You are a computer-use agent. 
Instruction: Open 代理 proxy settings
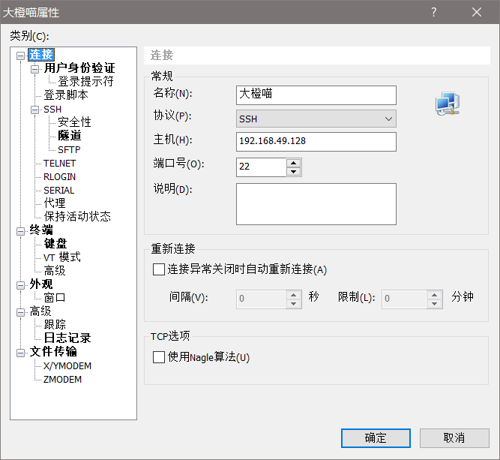pos(55,203)
